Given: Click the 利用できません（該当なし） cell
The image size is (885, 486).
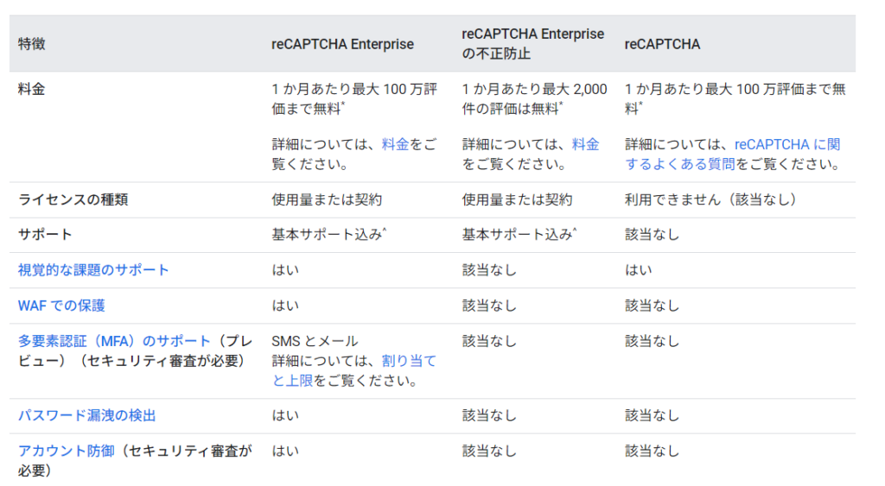Looking at the screenshot, I should click(x=710, y=199).
